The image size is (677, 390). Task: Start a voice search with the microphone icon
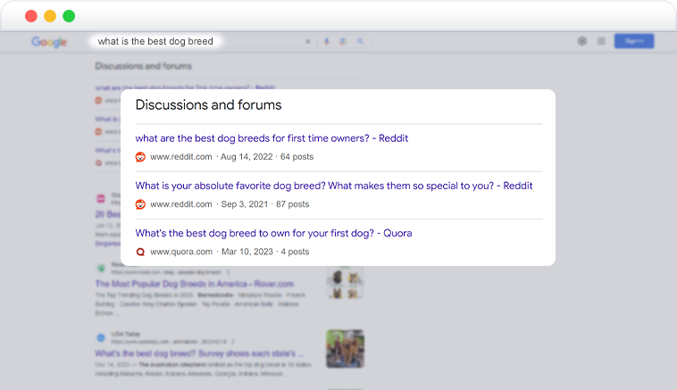click(326, 41)
